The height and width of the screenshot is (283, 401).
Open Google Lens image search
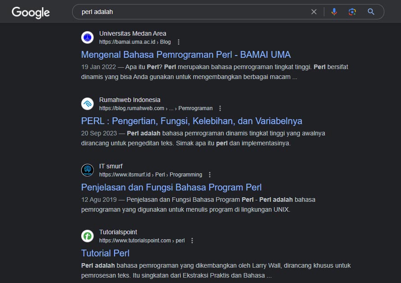point(352,12)
